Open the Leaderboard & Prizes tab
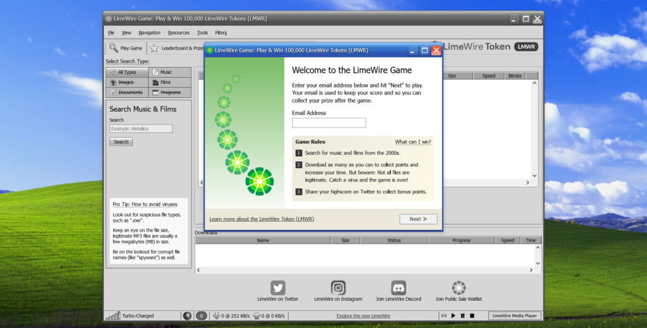Image resolution: width=647 pixels, height=328 pixels. (x=177, y=48)
